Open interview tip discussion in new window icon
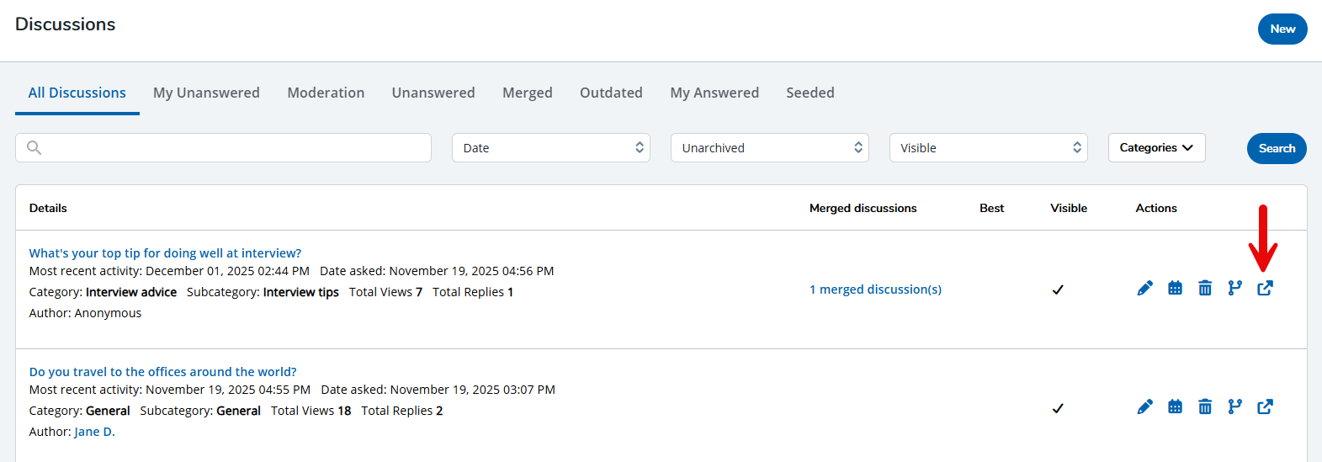Viewport: 1322px width, 462px height. (1265, 289)
